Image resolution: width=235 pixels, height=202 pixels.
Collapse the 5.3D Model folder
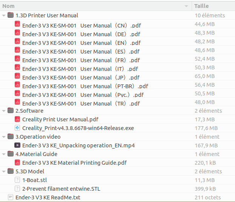point(4,171)
